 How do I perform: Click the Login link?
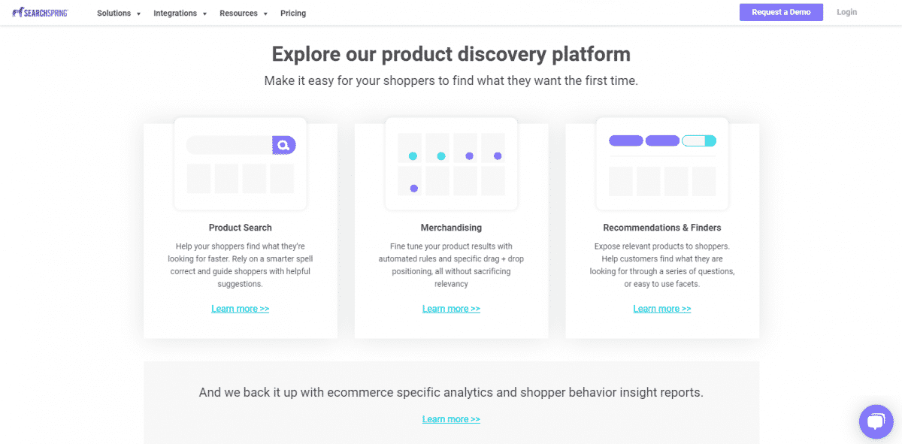click(x=846, y=12)
